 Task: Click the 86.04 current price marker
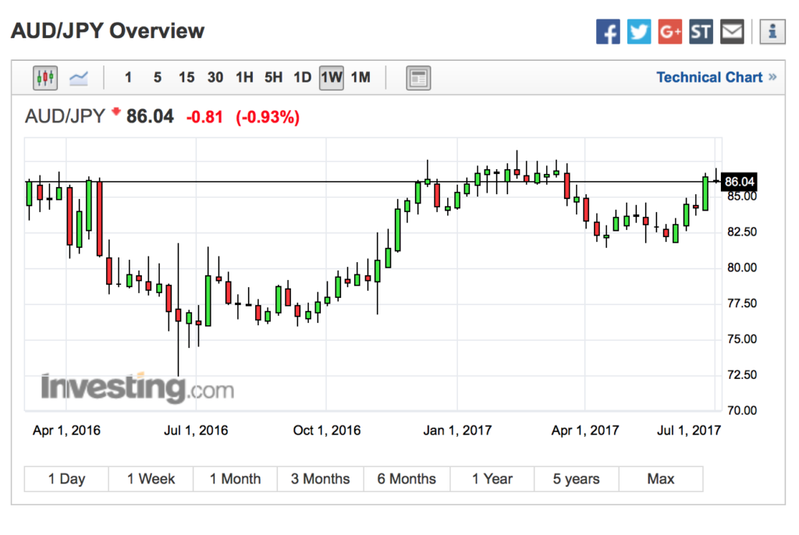740,182
